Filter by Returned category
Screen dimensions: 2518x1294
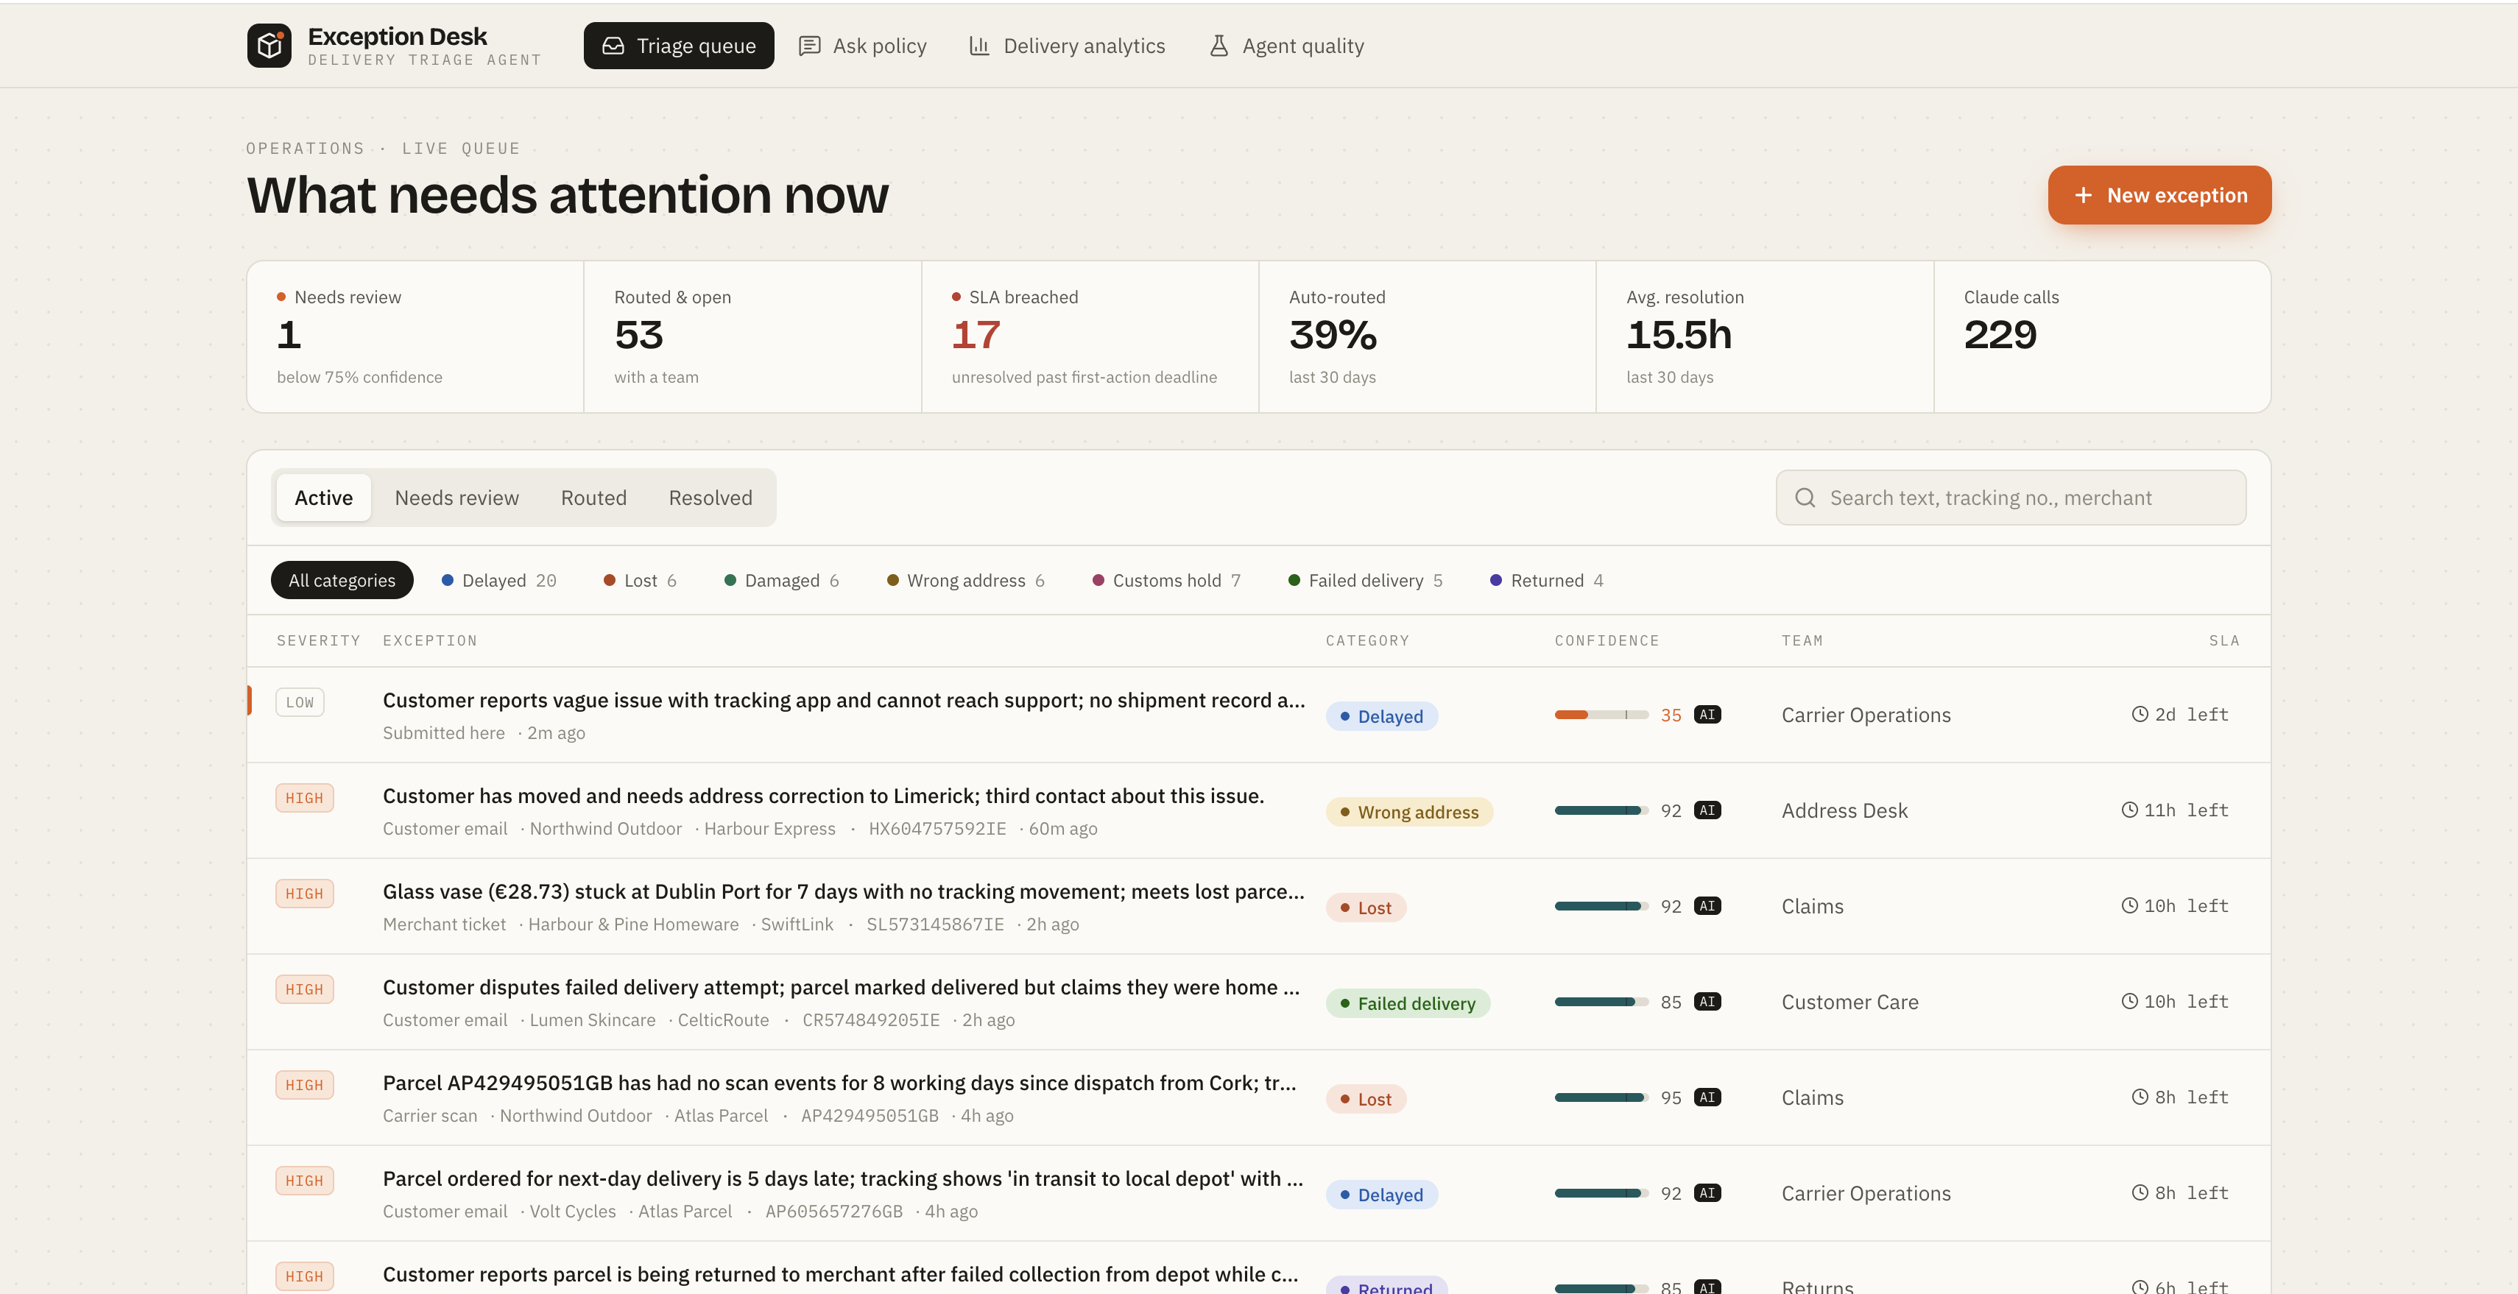pyautogui.click(x=1546, y=581)
